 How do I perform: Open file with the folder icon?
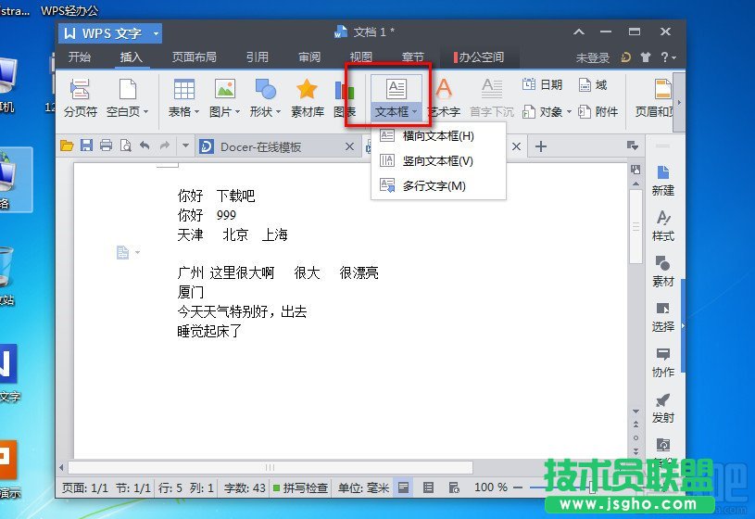coord(67,146)
